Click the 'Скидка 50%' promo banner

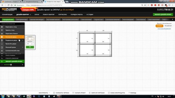coord(28,10)
